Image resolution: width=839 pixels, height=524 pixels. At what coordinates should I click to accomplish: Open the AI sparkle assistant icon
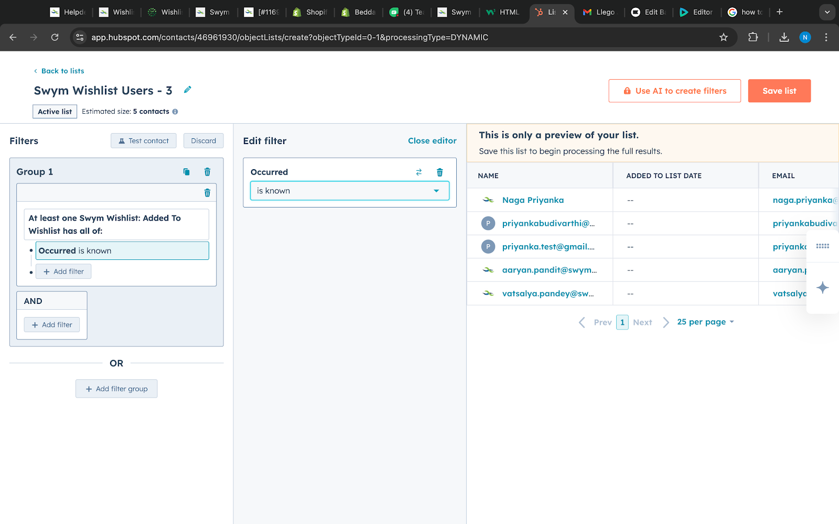click(x=822, y=287)
